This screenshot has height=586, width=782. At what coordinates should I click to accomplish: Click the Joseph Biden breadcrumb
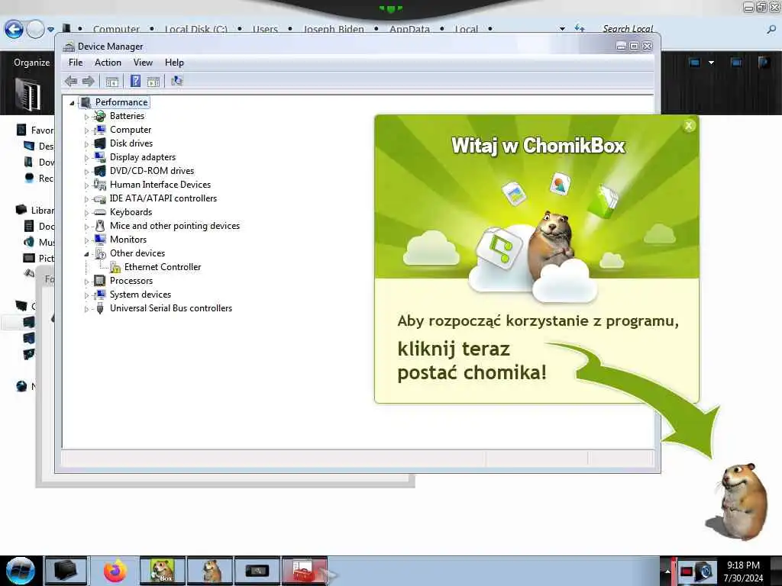[x=334, y=30]
